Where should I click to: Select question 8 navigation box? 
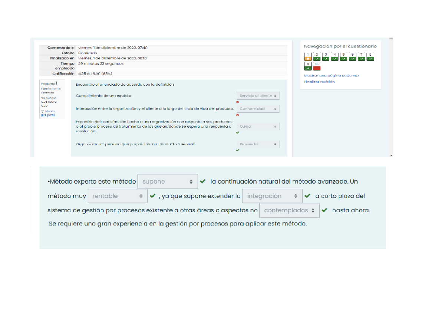pos(370,56)
